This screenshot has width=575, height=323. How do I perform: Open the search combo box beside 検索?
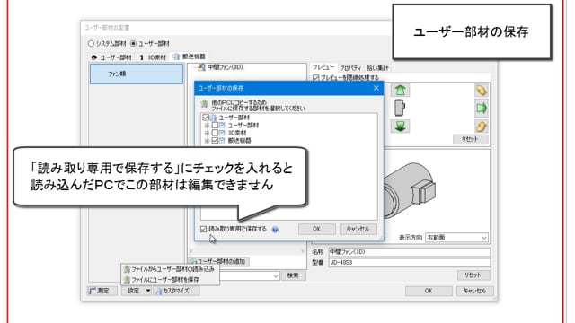251,275
